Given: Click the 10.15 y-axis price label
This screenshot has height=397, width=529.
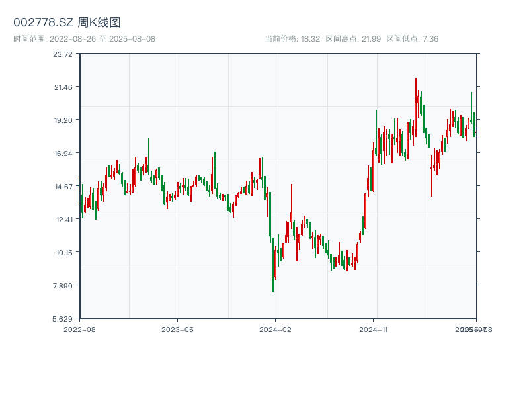Looking at the screenshot, I should tap(63, 252).
